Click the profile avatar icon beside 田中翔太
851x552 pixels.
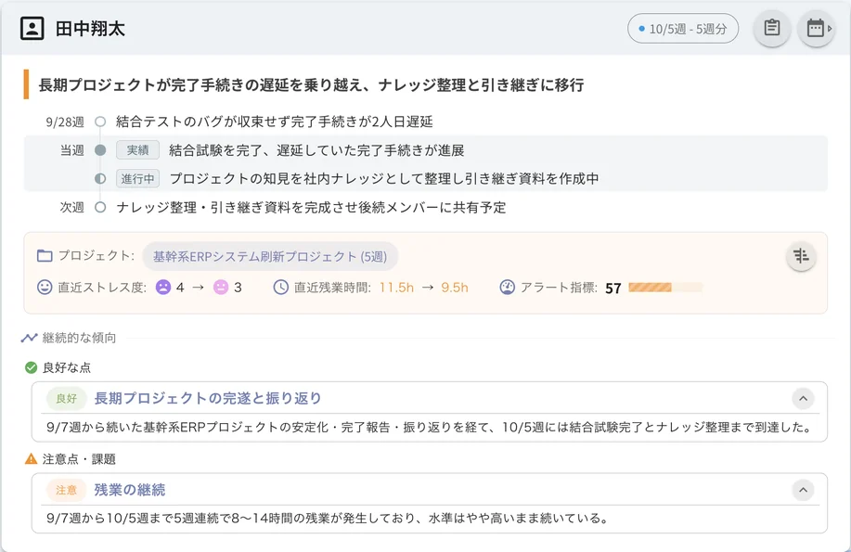[x=32, y=28]
